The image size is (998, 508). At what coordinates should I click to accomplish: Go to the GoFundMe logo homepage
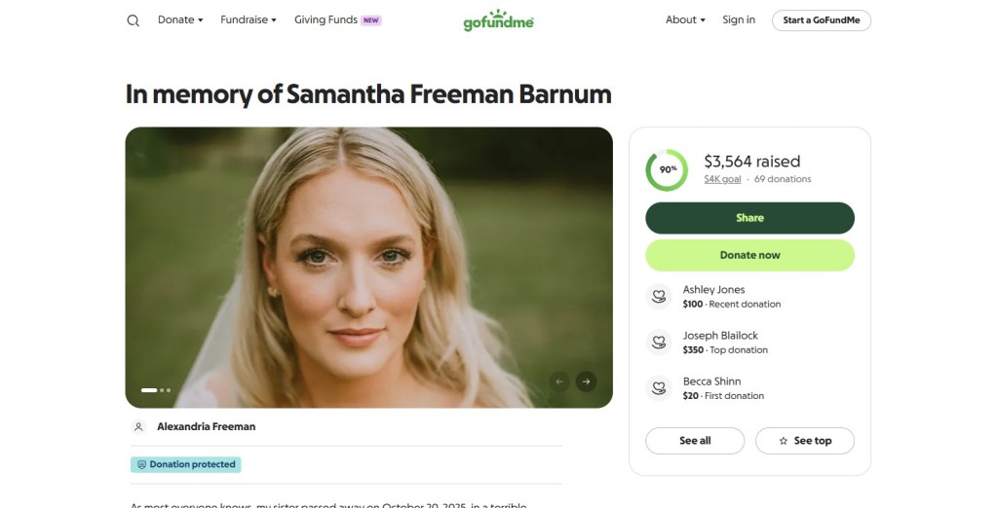pyautogui.click(x=498, y=20)
